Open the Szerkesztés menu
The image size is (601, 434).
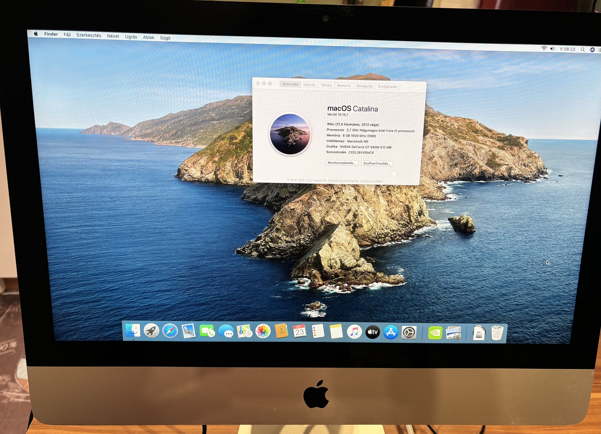click(89, 35)
